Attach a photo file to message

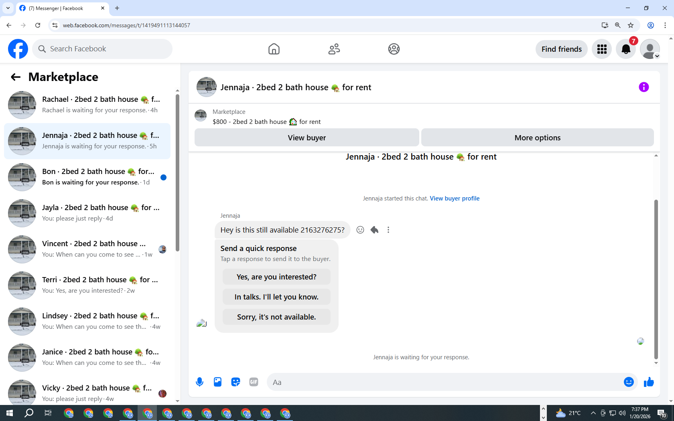(217, 382)
